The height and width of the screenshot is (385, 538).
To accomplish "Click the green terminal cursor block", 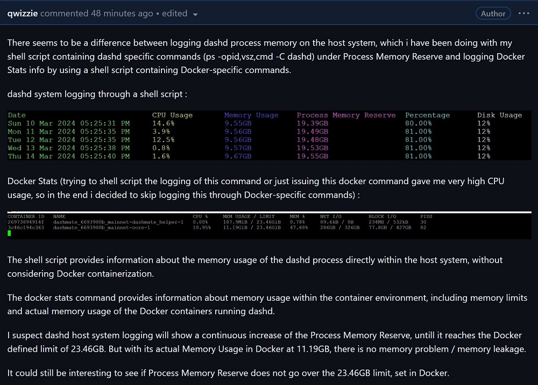I will [x=9, y=233].
